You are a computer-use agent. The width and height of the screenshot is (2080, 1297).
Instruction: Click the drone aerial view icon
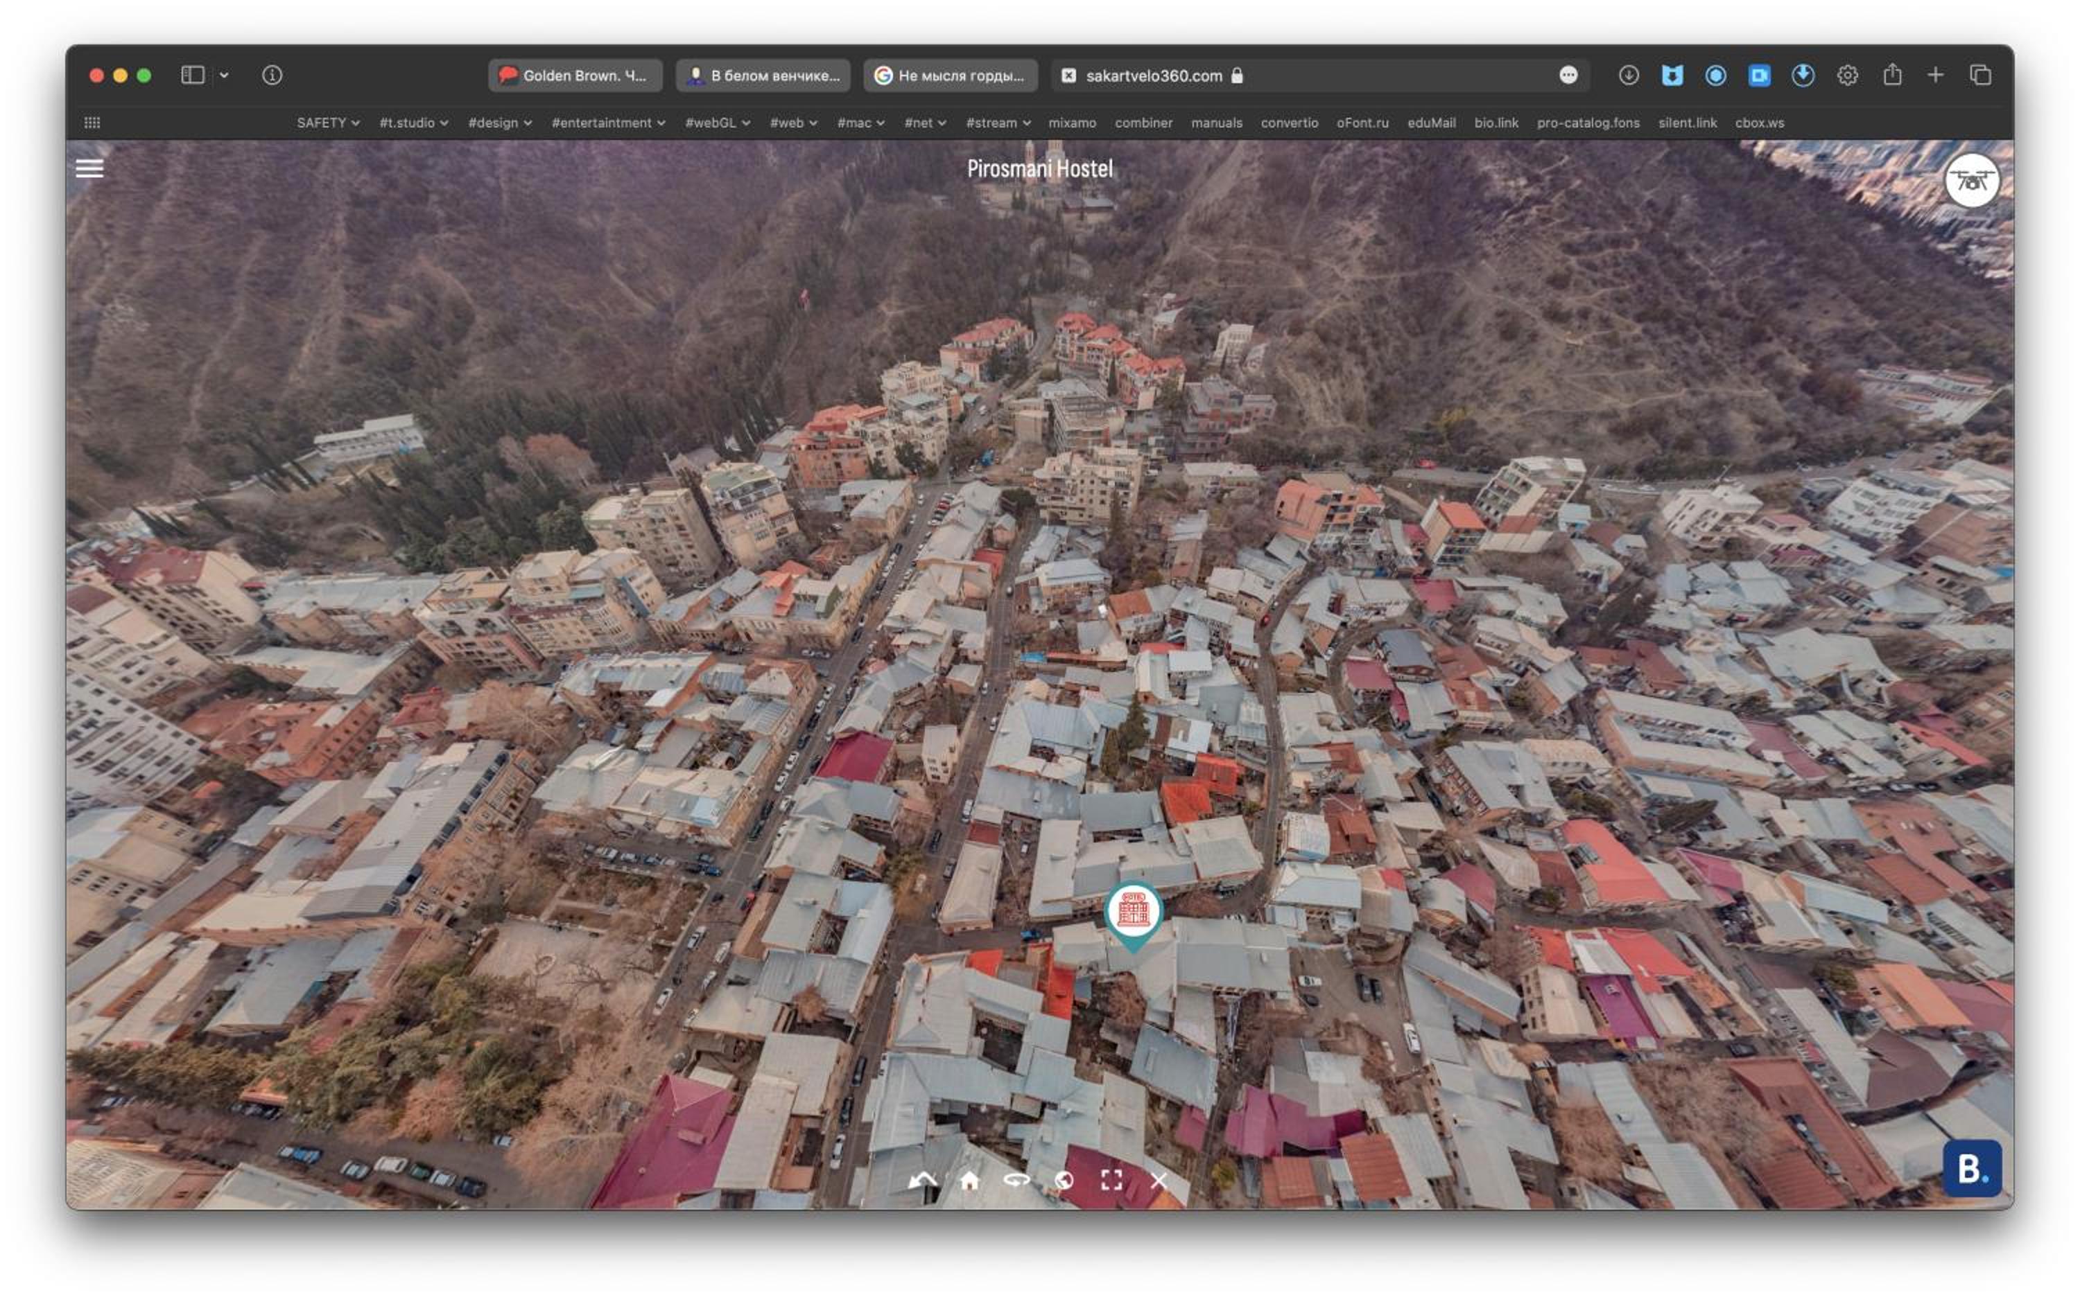tap(1970, 181)
